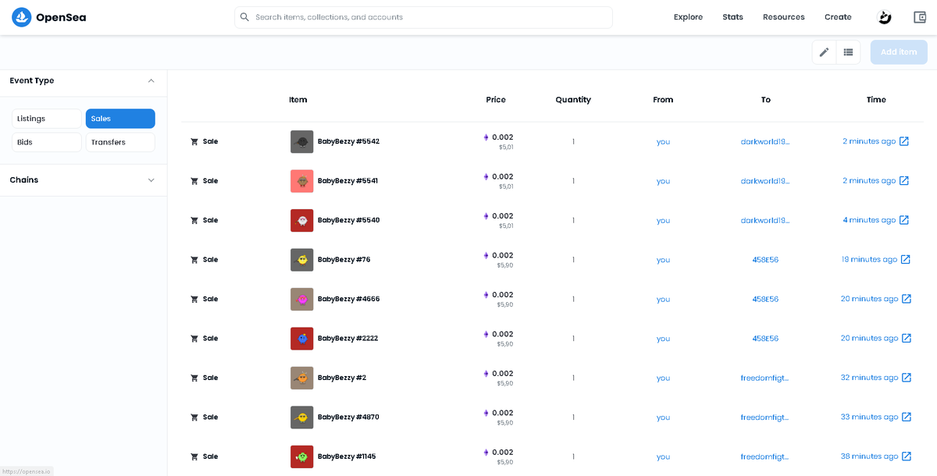Click the Add item button
This screenshot has height=476, width=937.
(x=899, y=52)
